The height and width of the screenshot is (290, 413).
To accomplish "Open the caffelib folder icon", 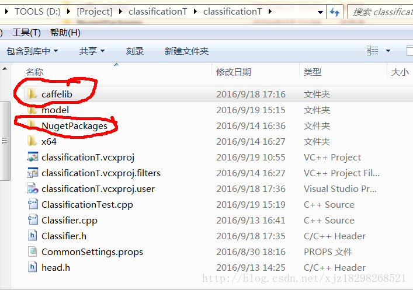I will (x=32, y=94).
